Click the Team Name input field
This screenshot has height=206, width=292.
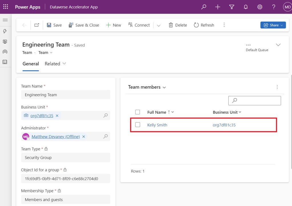66,95
